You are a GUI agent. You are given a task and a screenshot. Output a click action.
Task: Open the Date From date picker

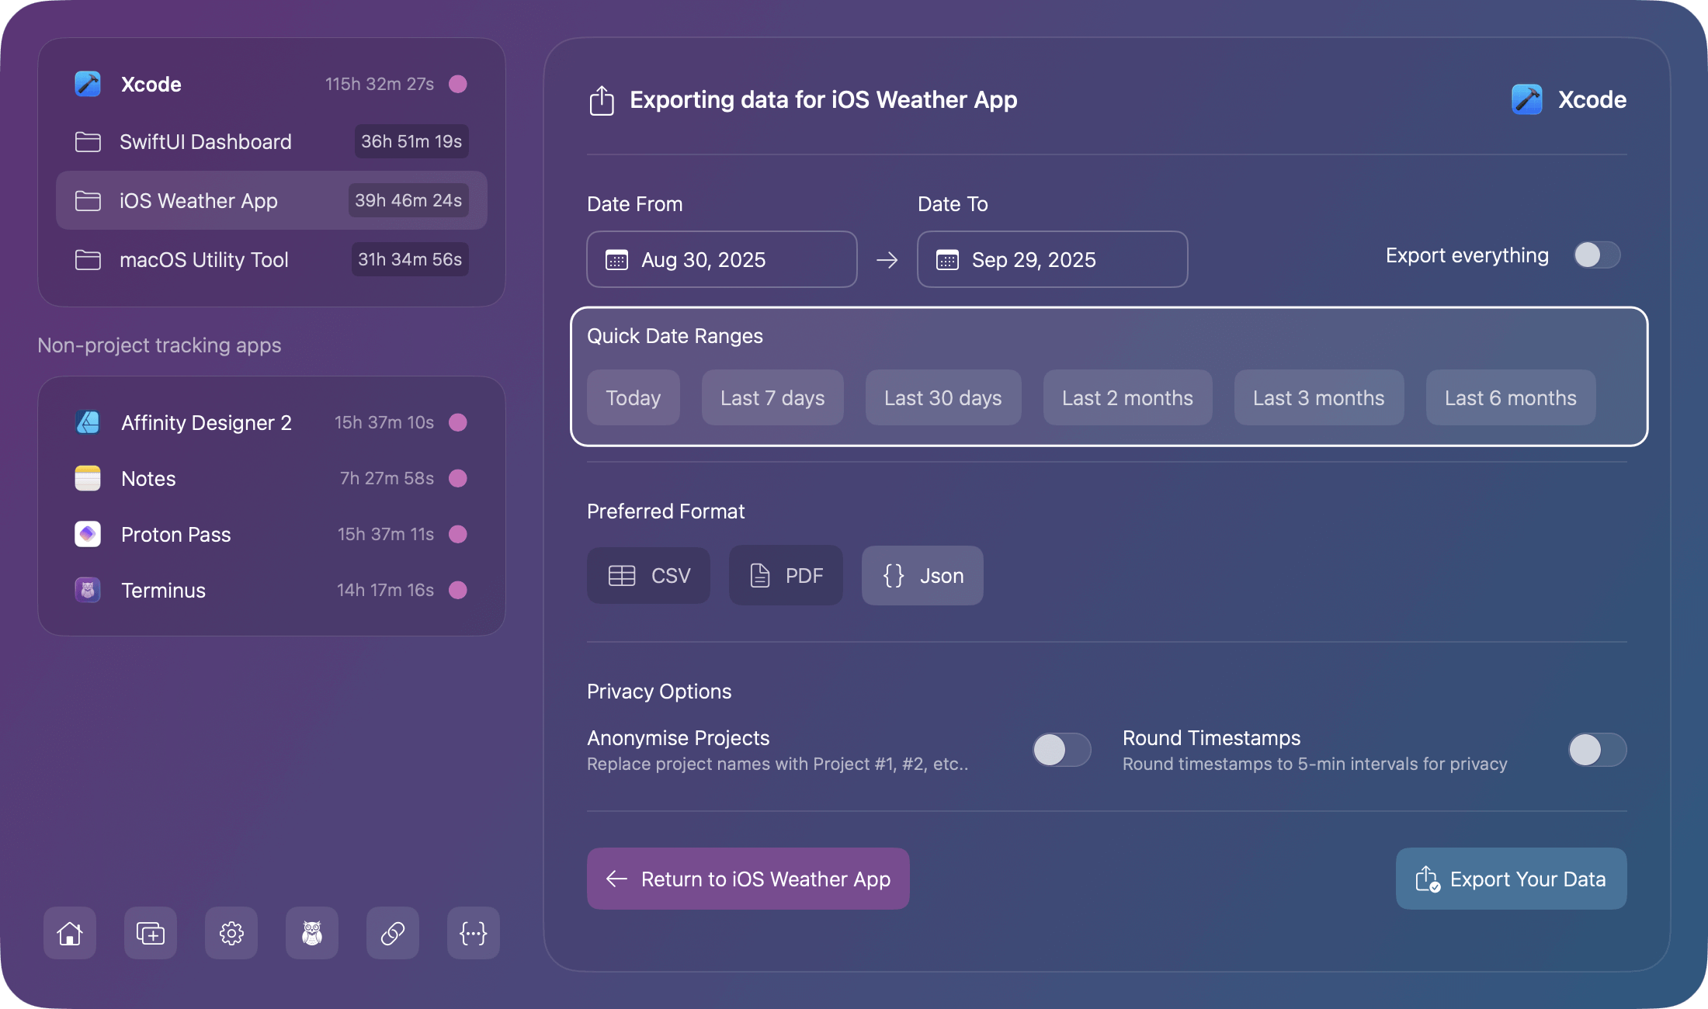pos(720,259)
